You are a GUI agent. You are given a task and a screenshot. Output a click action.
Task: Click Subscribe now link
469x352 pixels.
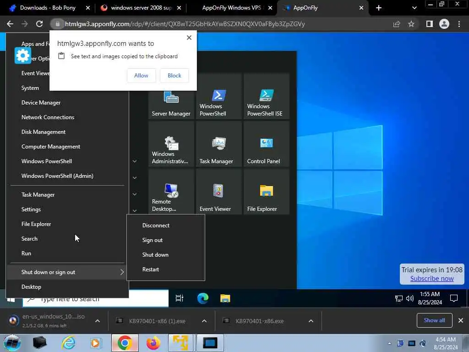coord(432,279)
